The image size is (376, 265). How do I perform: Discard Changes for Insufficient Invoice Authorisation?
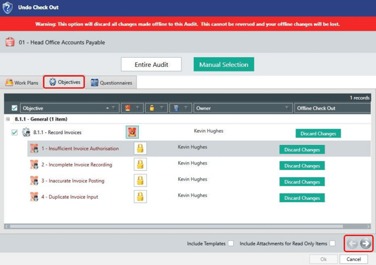click(x=302, y=150)
